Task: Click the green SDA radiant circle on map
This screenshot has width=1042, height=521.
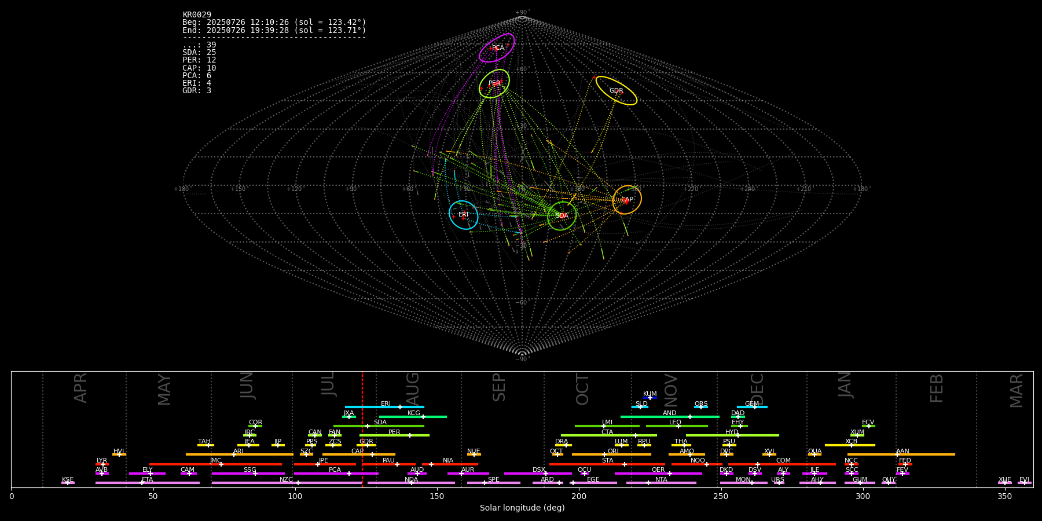Action: pos(562,215)
